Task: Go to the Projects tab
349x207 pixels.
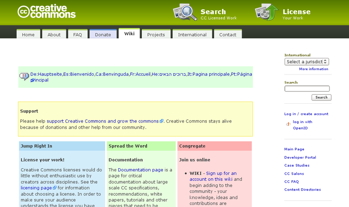Action: pos(156,34)
